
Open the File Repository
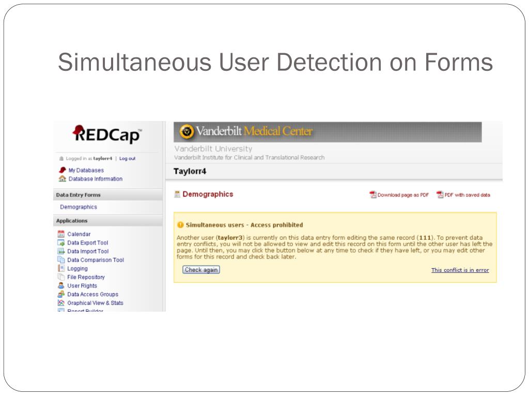point(86,277)
